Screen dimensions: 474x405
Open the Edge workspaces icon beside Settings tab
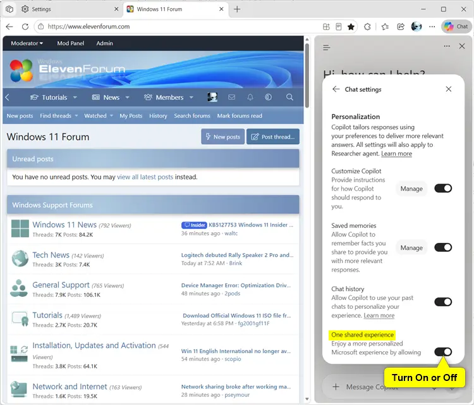tap(9, 9)
